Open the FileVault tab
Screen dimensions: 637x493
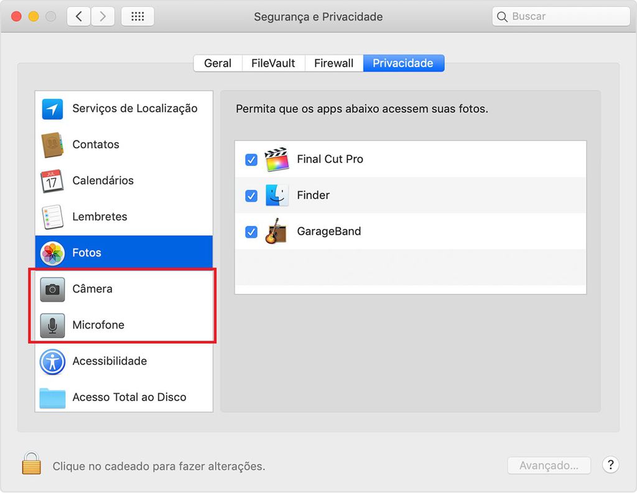(x=273, y=63)
